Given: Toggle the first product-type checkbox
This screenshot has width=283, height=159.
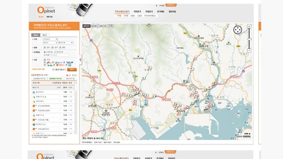Looking at the screenshot, I should 45,47.
